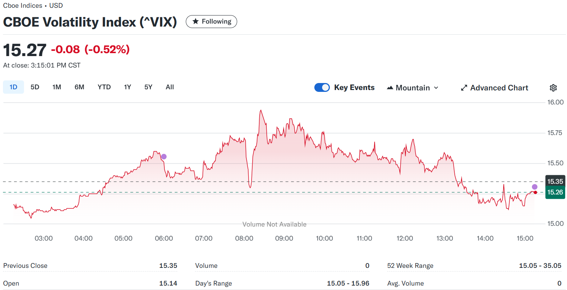The image size is (567, 290).
Task: Click the -0.08 price change value
Action: [x=65, y=49]
